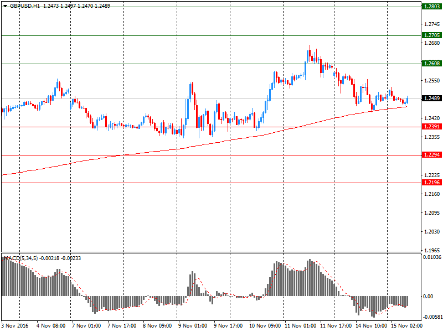
Task: Click the 1.2420 price axis value
Action: point(432,118)
